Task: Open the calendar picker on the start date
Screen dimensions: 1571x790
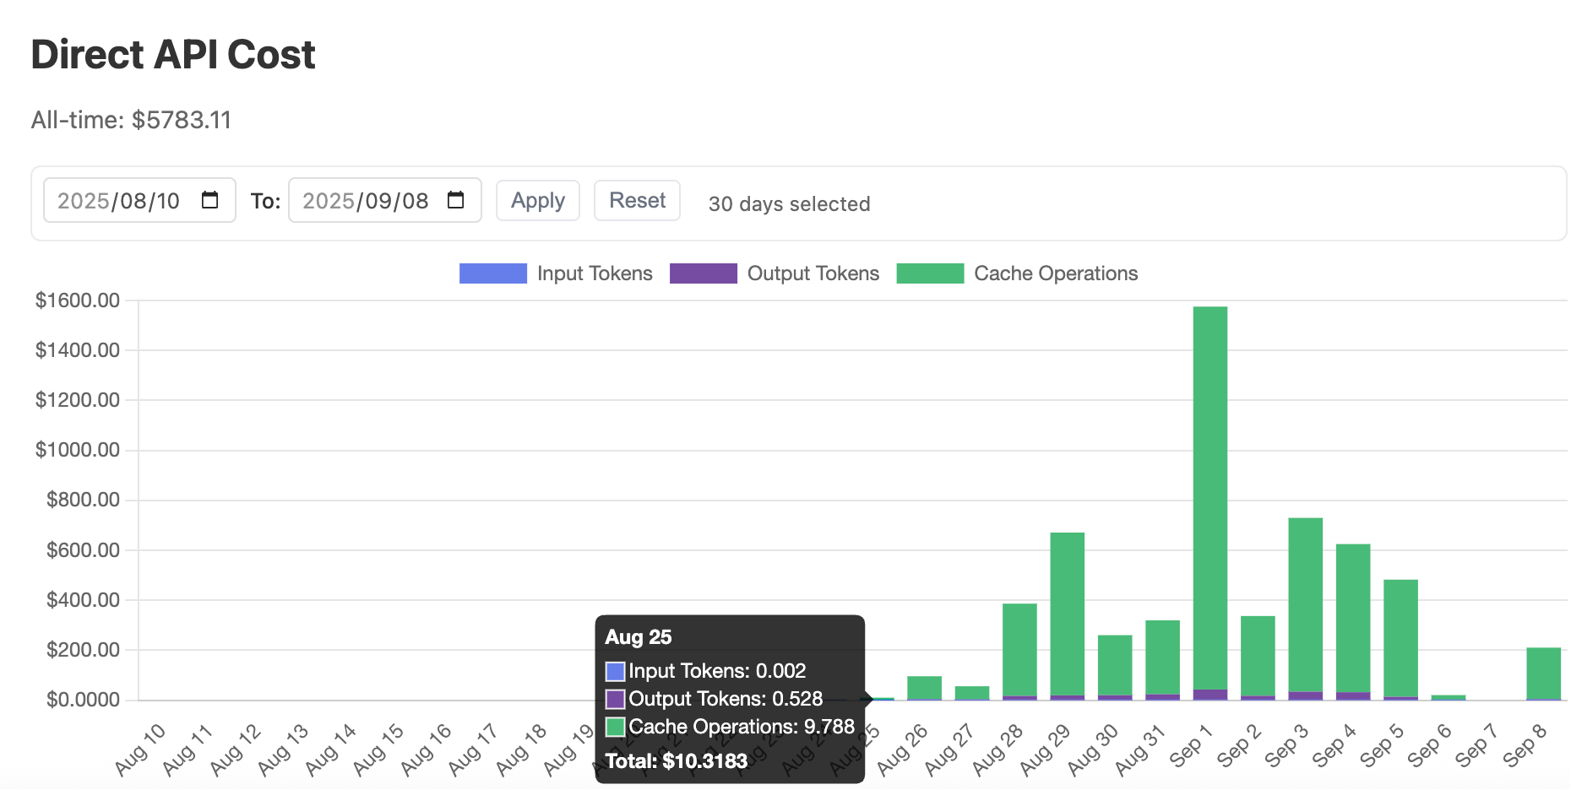Action: pyautogui.click(x=210, y=200)
